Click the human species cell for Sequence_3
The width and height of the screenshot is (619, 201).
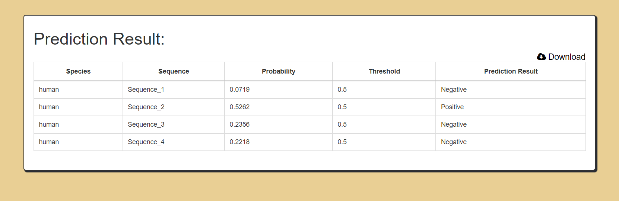pos(49,124)
